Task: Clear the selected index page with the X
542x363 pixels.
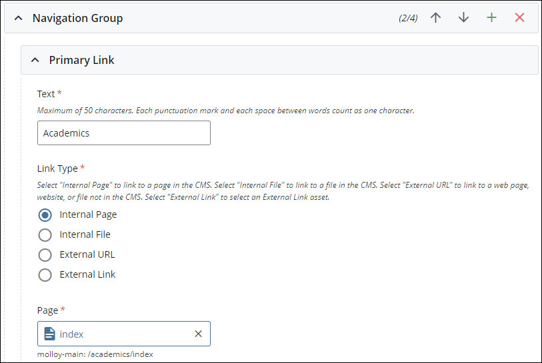Action: point(198,334)
